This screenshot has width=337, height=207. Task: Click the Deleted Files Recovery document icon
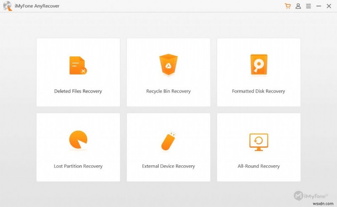[78, 66]
